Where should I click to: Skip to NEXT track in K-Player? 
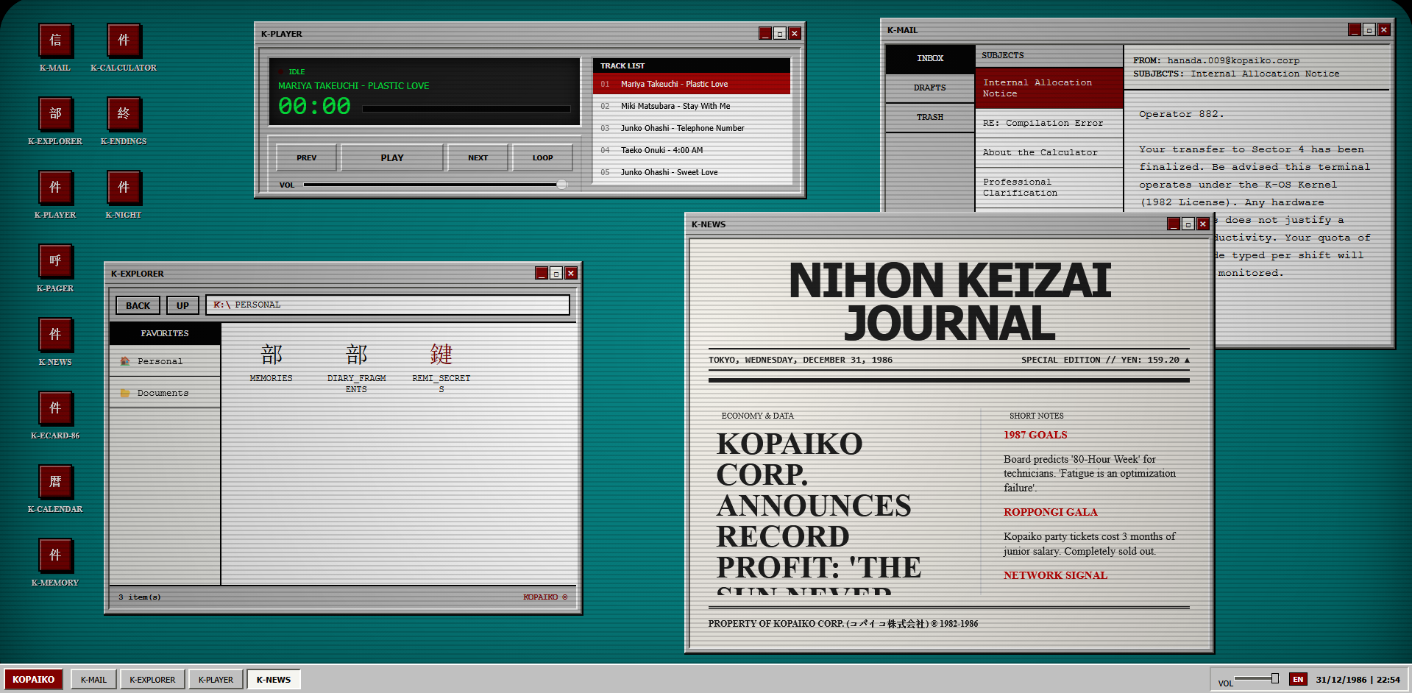pos(478,157)
